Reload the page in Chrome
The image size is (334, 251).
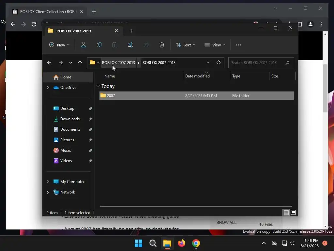(34, 24)
